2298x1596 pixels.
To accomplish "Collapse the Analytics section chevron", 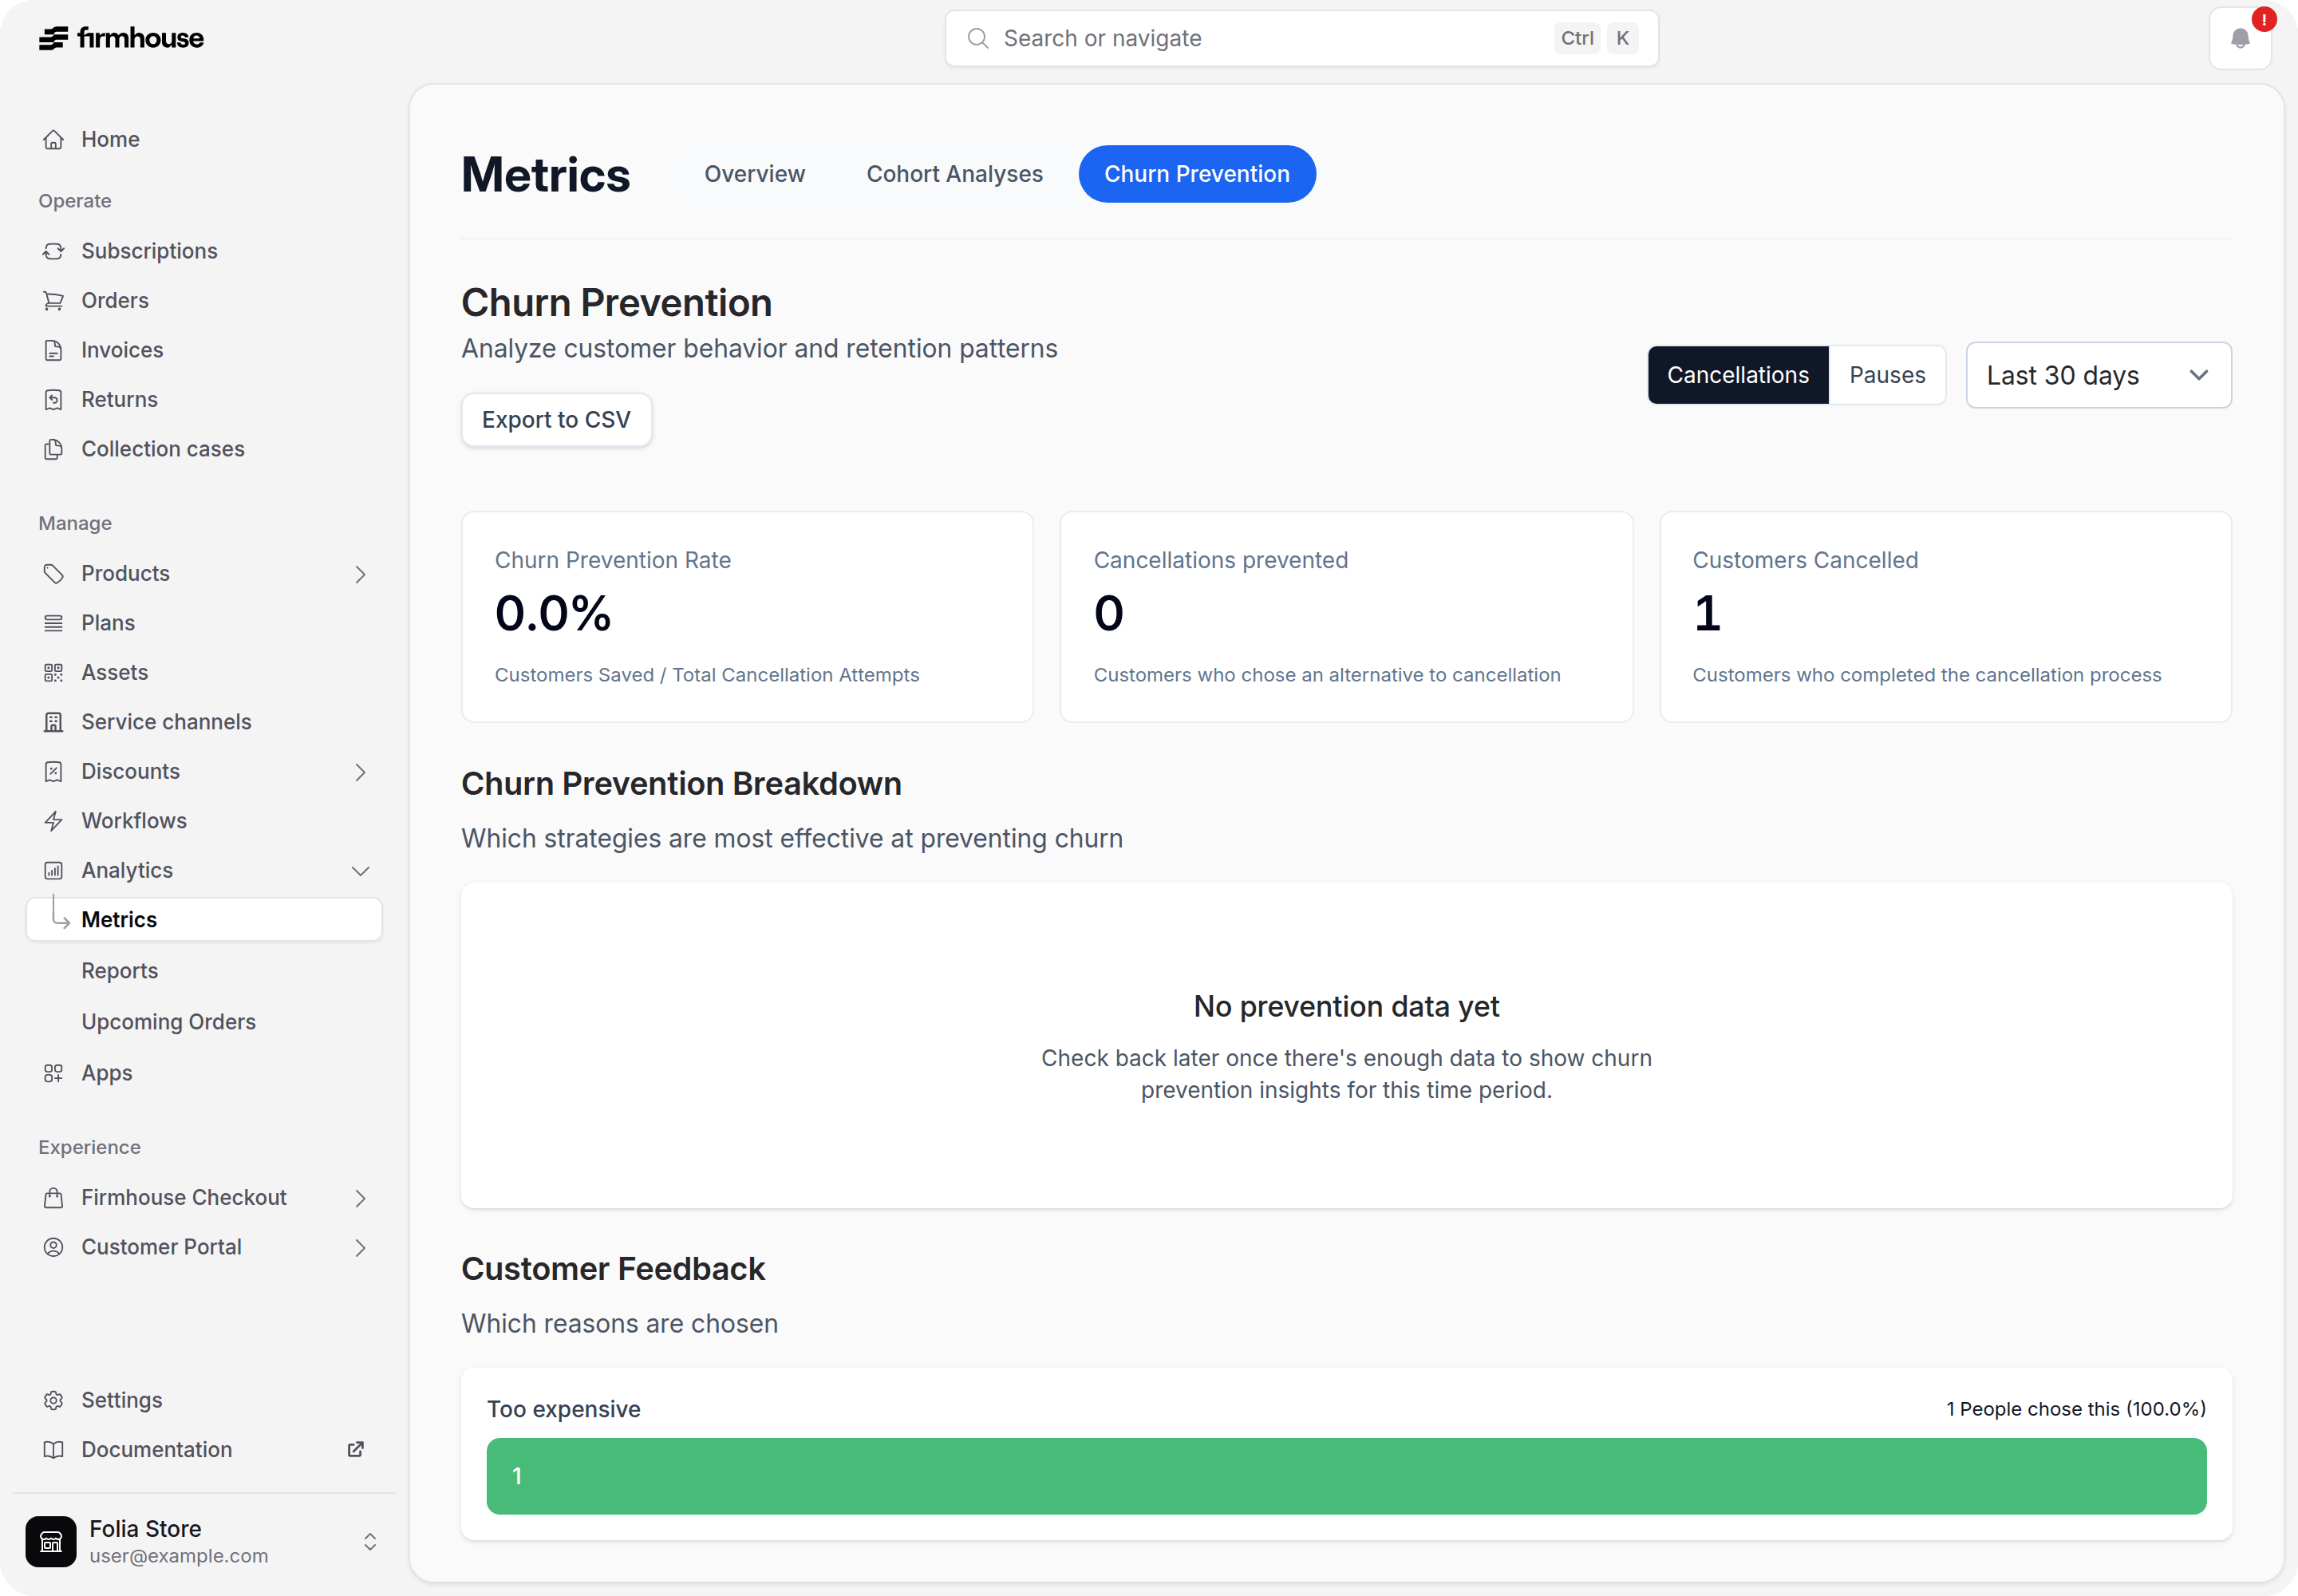I will point(360,871).
